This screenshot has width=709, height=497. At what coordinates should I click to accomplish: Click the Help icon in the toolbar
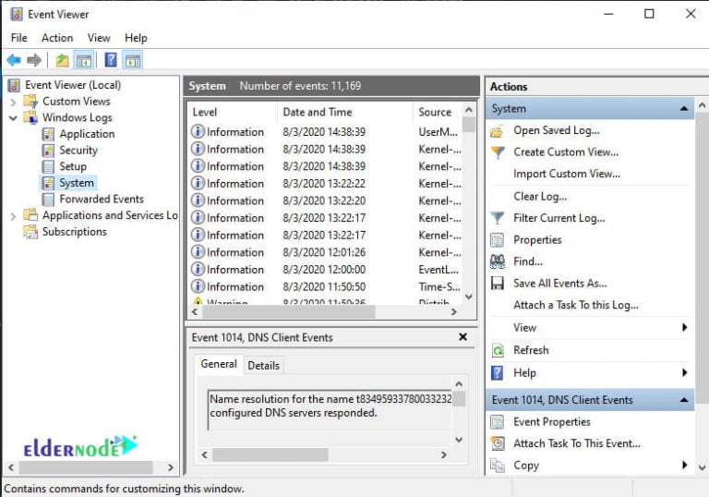coord(110,60)
